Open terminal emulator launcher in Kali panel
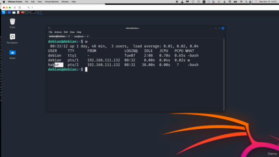 pos(26,13)
